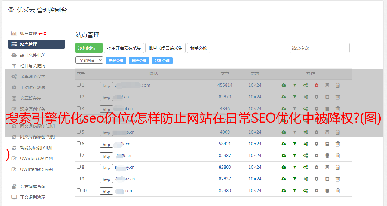
Task: Select 站点管理 in the sidebar
Action: 36,44
